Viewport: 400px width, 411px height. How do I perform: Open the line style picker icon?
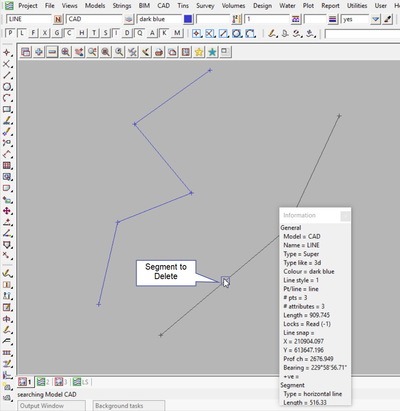point(332,19)
